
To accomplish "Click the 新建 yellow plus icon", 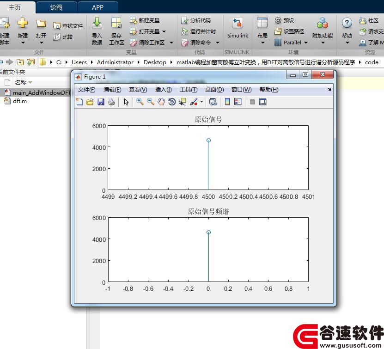I will pyautogui.click(x=23, y=23).
